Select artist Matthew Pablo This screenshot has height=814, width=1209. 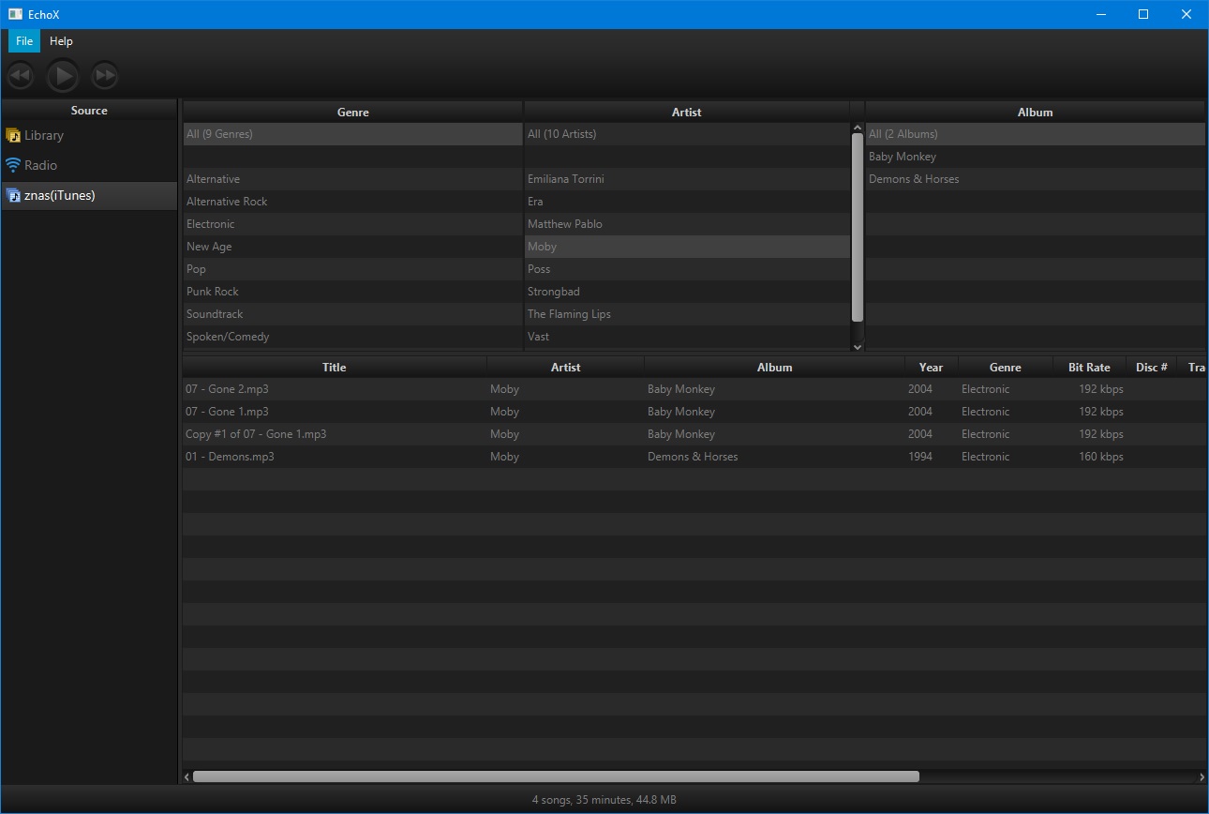(x=687, y=224)
